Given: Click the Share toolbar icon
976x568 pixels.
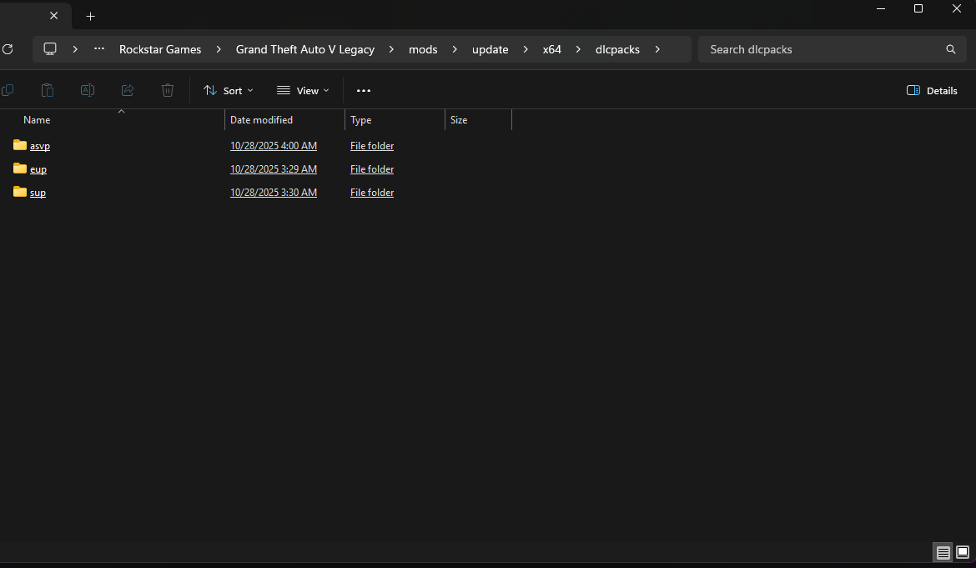Looking at the screenshot, I should tap(128, 90).
